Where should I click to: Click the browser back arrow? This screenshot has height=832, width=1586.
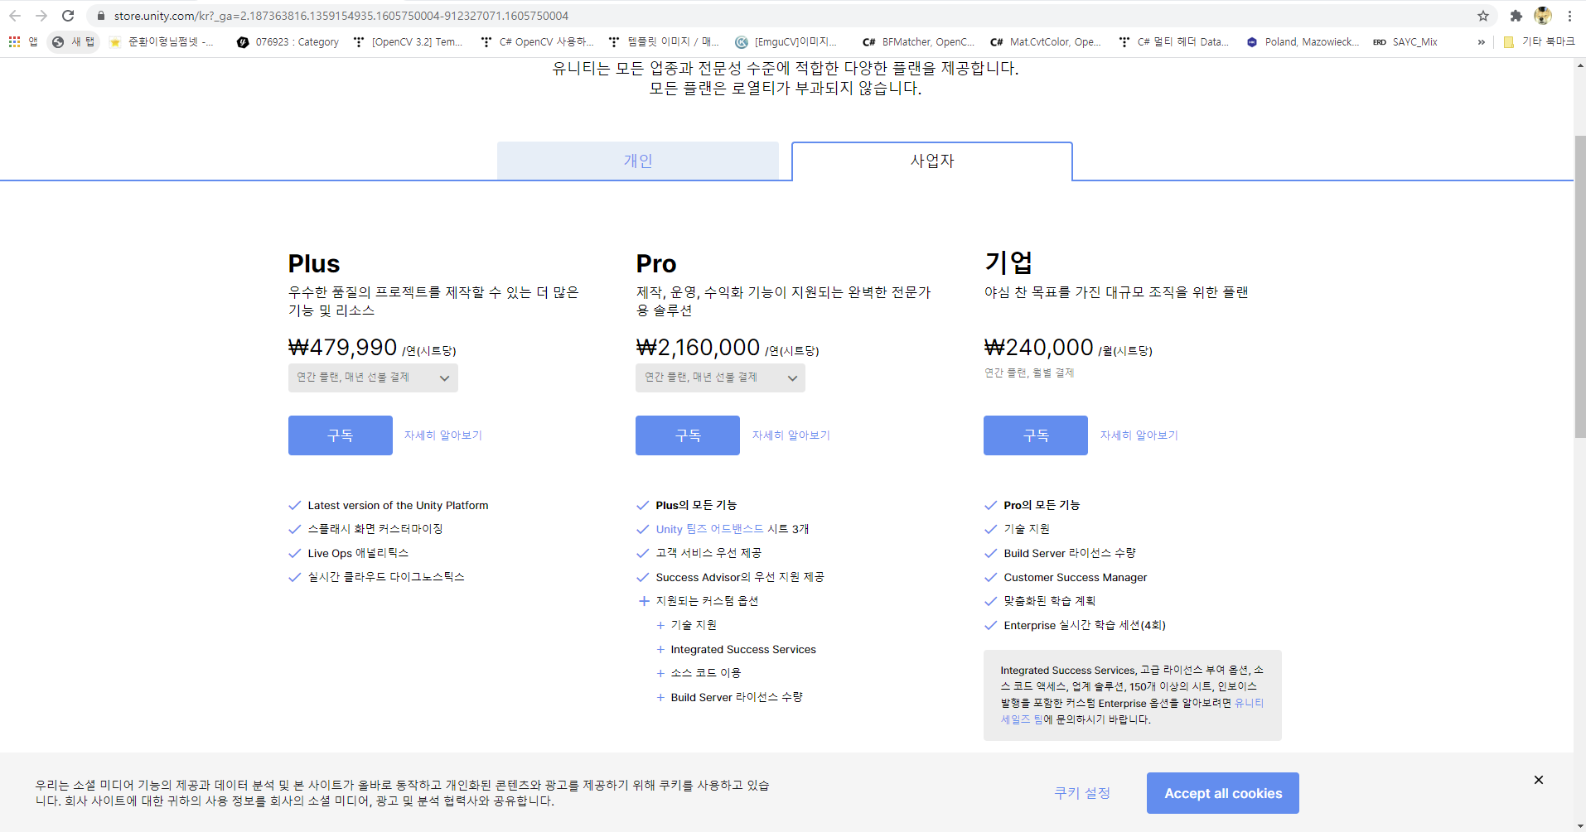(x=15, y=16)
